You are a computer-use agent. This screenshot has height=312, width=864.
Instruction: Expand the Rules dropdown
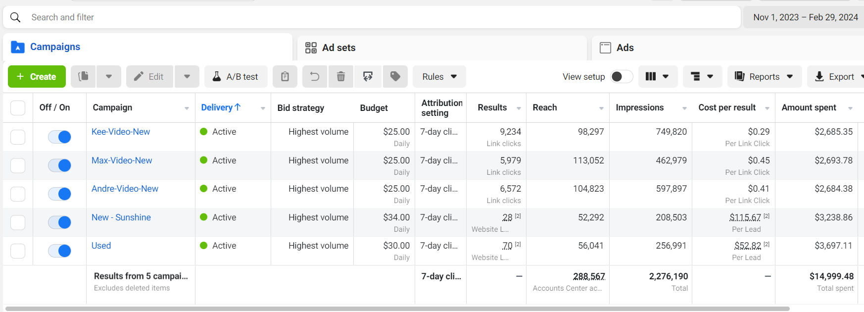(x=439, y=76)
